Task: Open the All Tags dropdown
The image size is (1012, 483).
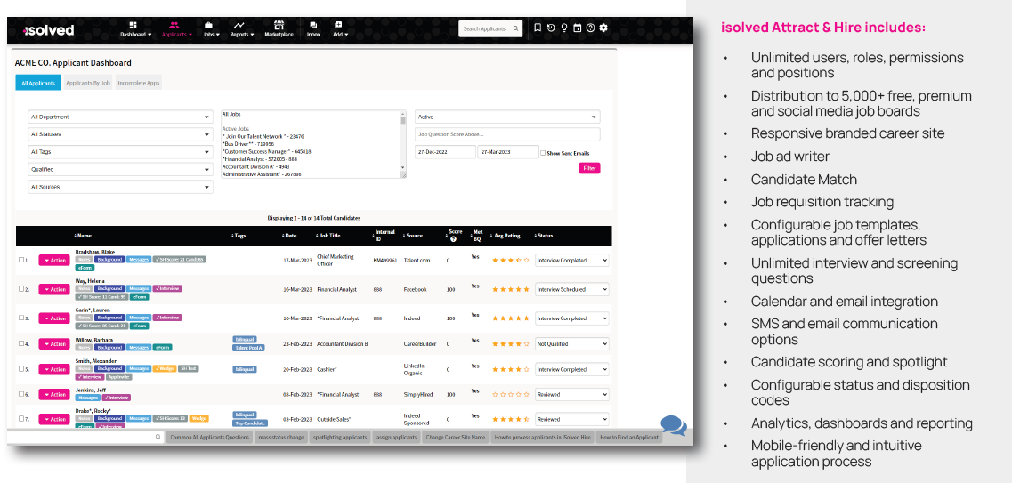Action: tap(120, 152)
